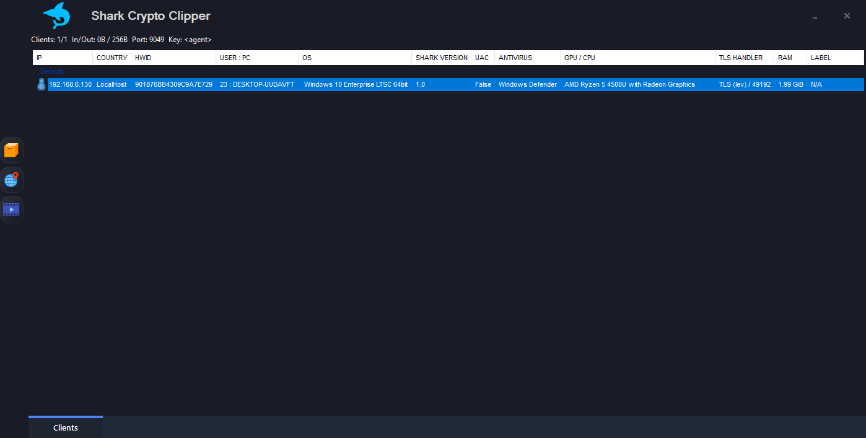Open the screen recording film icon
The height and width of the screenshot is (438, 866).
click(x=11, y=209)
